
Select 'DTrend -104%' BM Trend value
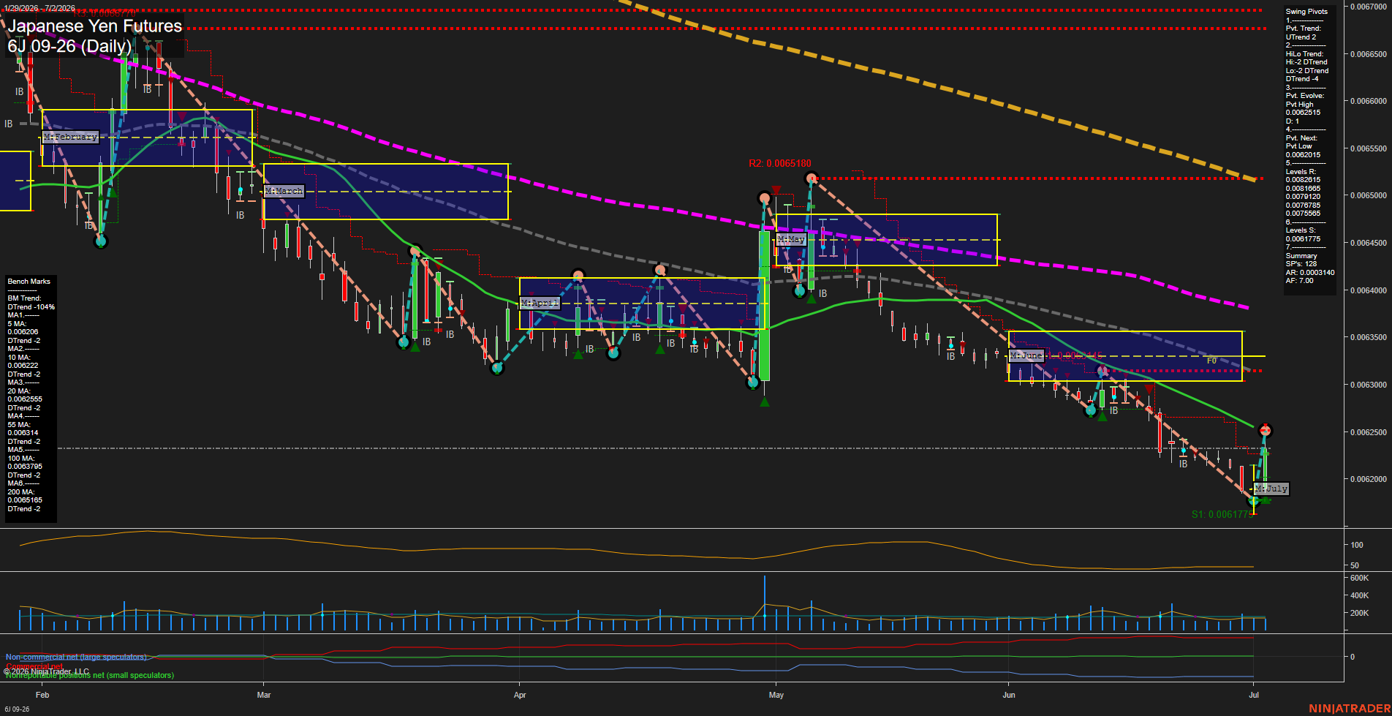coord(31,307)
